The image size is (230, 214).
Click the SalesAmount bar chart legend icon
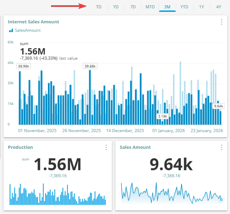tap(11, 31)
